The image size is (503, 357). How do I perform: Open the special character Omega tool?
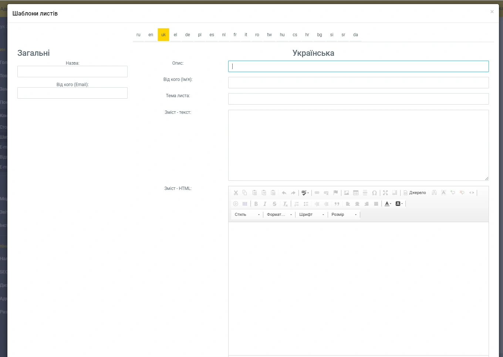[x=374, y=193]
